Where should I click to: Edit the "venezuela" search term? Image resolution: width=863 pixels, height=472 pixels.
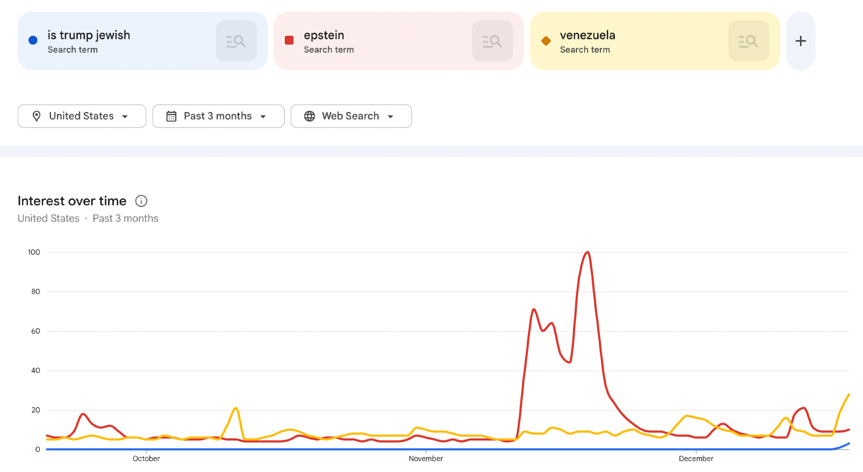pyautogui.click(x=587, y=35)
